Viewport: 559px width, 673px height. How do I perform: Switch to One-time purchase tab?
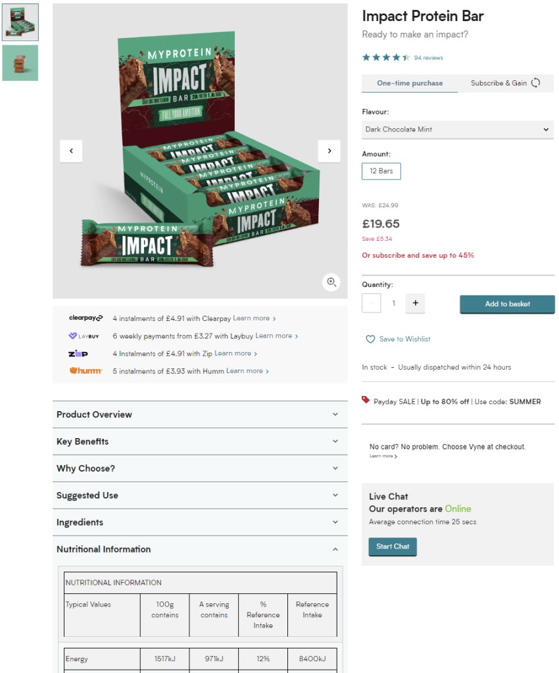coord(410,84)
